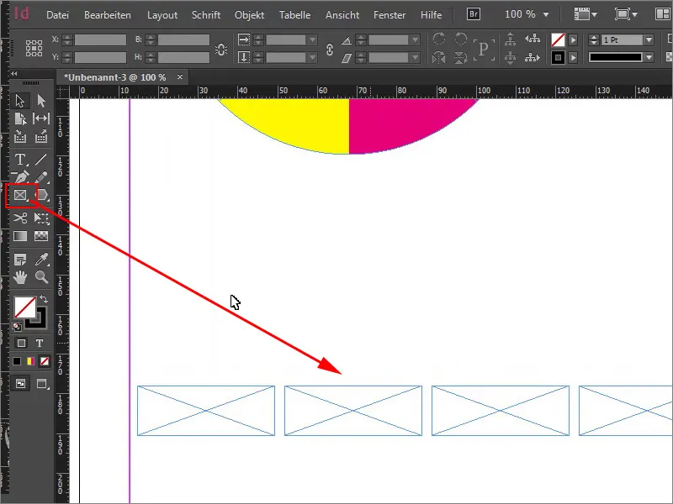Select the Zoom magnifier tool
Screen dimensions: 673x504
(41, 277)
